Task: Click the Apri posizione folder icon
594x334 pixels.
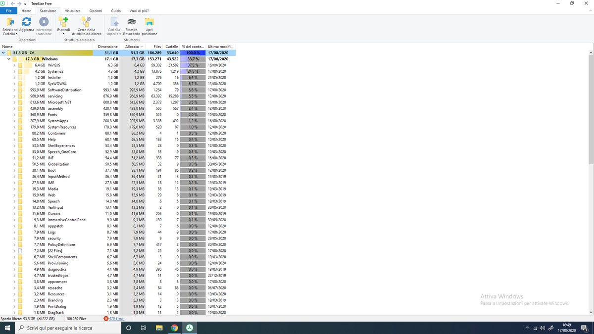Action: pyautogui.click(x=149, y=22)
